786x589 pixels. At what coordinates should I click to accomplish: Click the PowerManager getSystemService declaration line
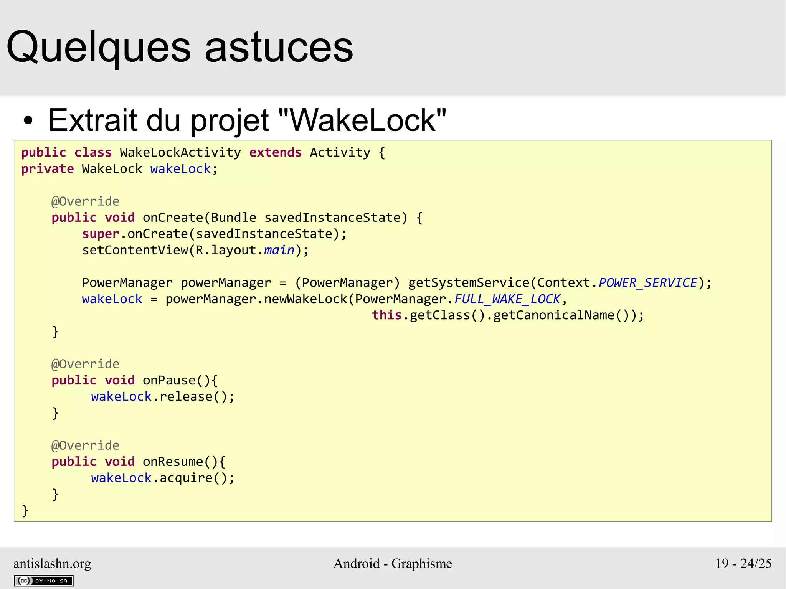click(397, 283)
